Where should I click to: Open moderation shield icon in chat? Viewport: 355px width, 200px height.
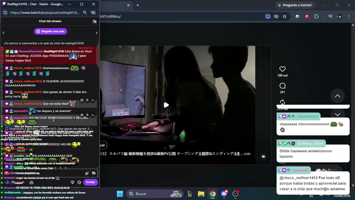coord(72,182)
